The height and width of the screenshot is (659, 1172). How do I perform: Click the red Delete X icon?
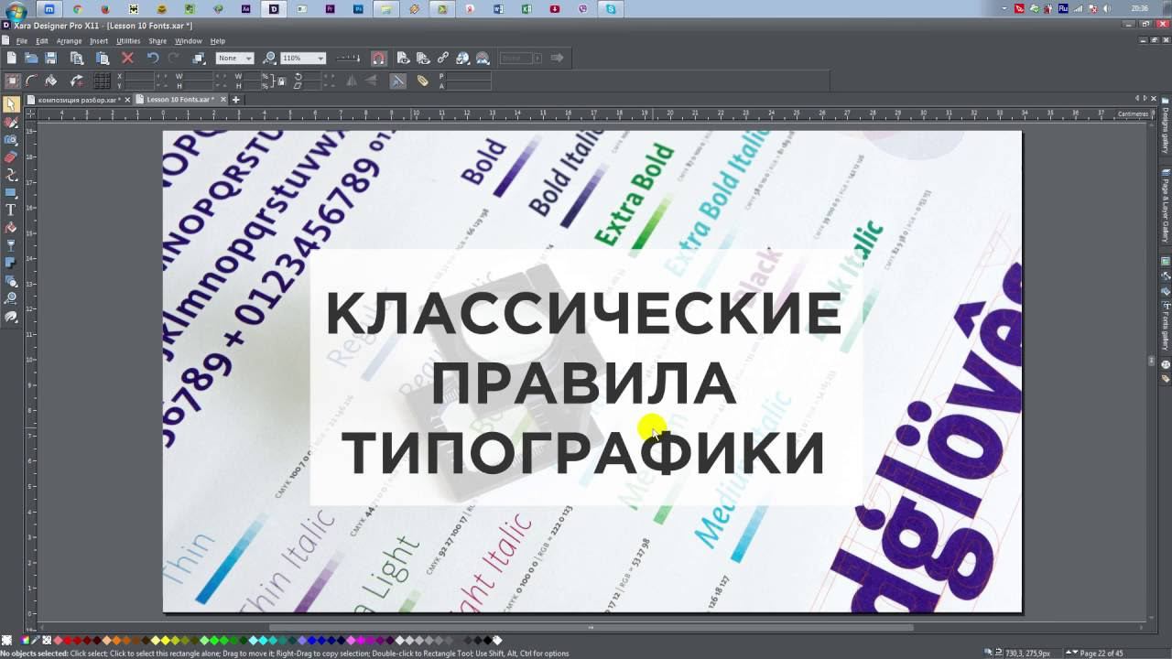127,58
